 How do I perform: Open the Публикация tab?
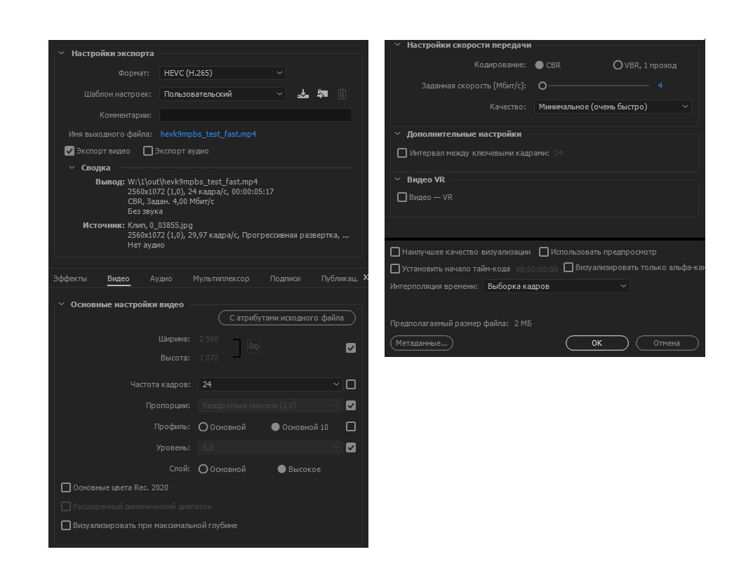point(340,278)
